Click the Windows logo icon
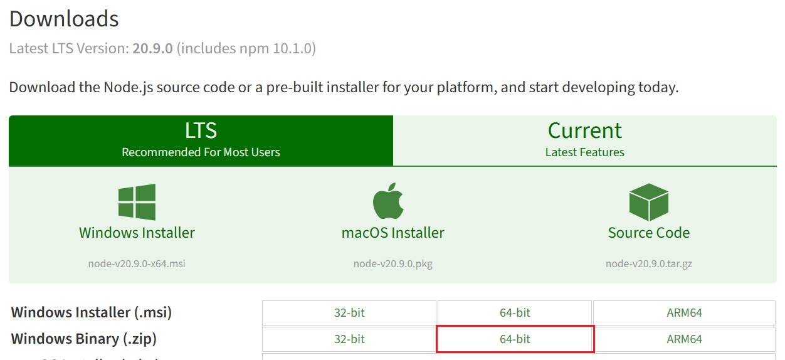Screen dimensions: 785x360 (x=137, y=202)
